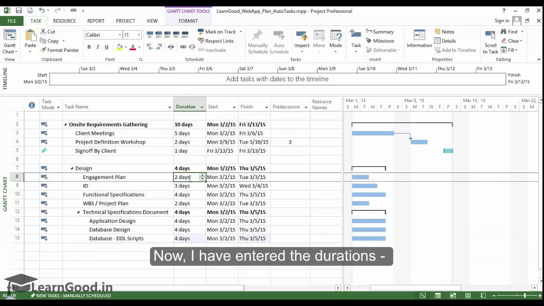Open task Notes
The image size is (544, 306).
click(x=444, y=31)
